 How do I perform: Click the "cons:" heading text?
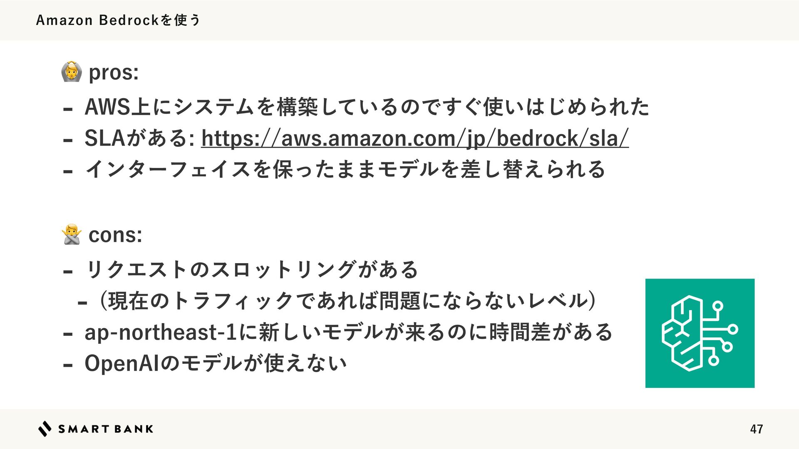pyautogui.click(x=115, y=235)
